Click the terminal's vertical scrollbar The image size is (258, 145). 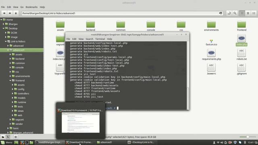[x=188, y=98]
